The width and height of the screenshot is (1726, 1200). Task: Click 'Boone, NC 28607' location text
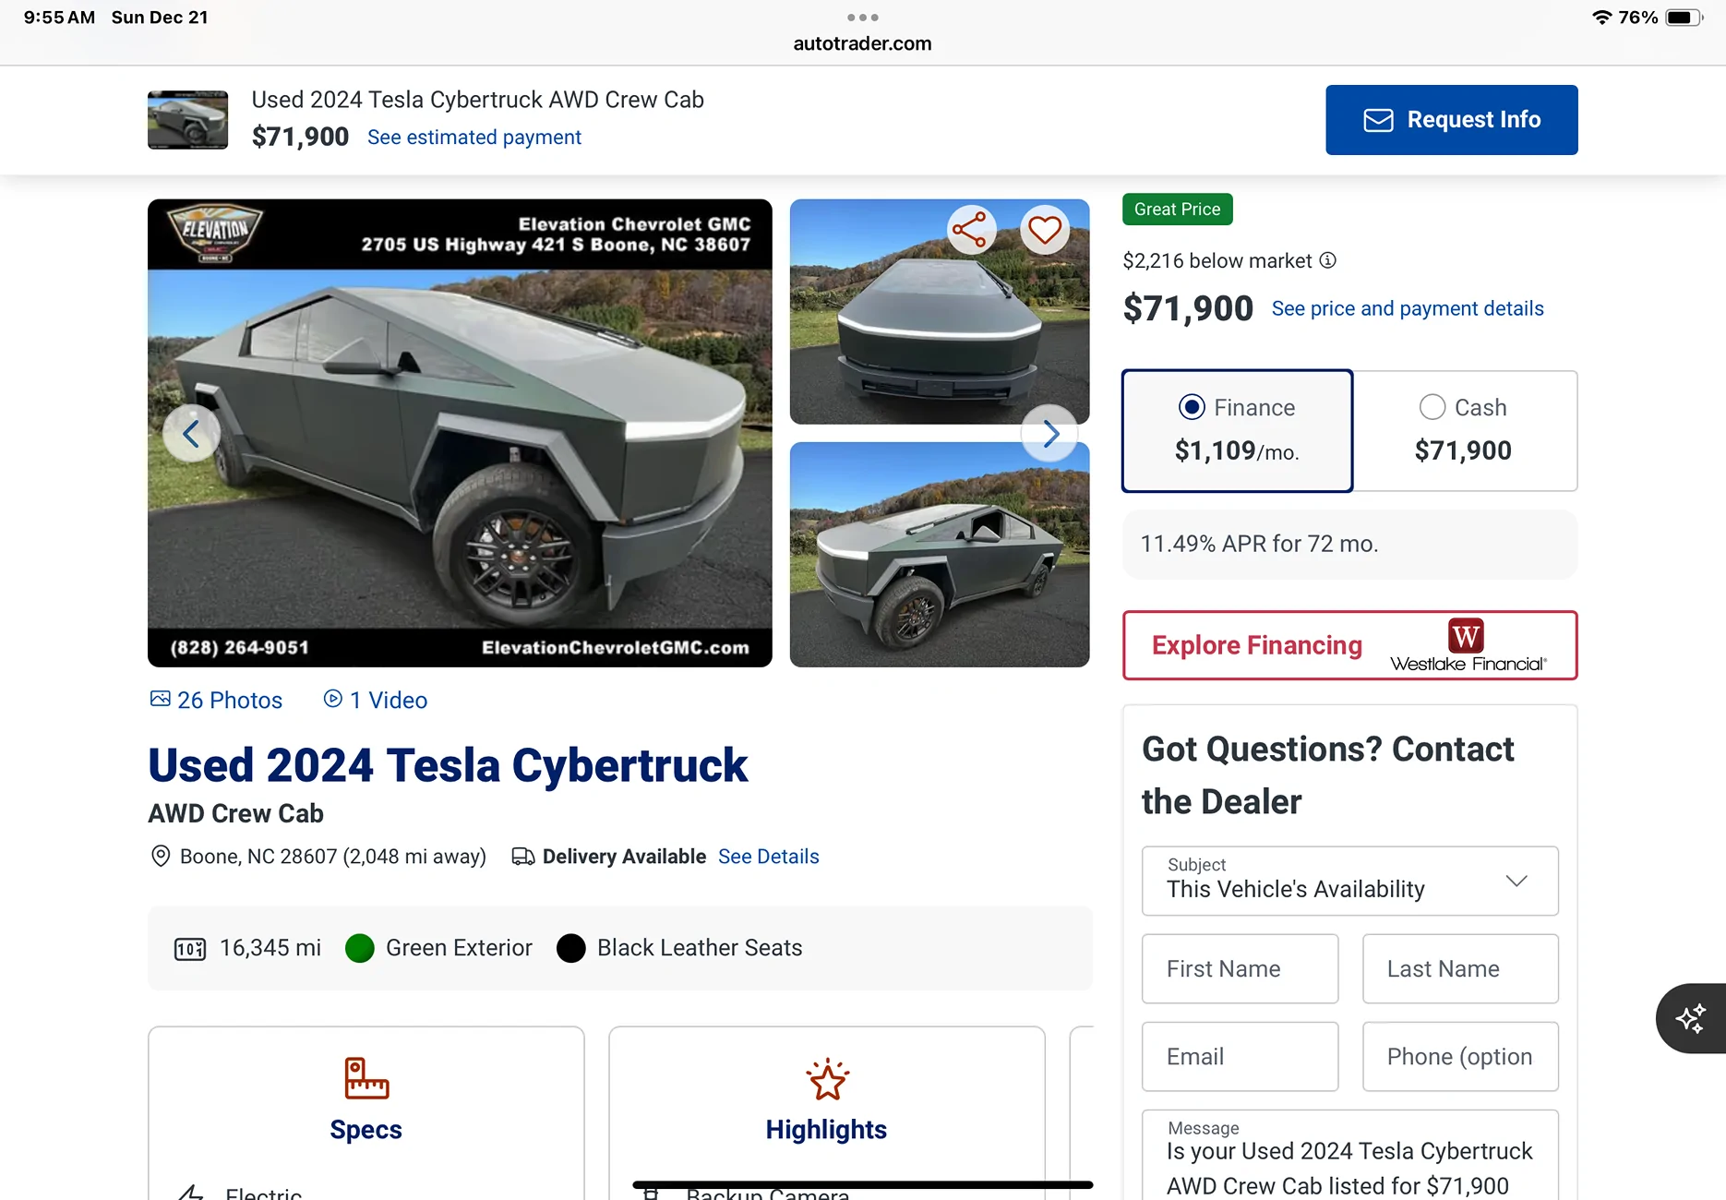point(258,857)
